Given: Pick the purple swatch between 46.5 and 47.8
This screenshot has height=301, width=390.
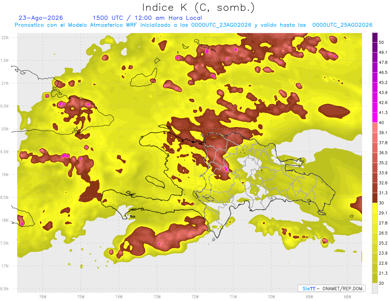Looking at the screenshot, I should click(x=375, y=67).
